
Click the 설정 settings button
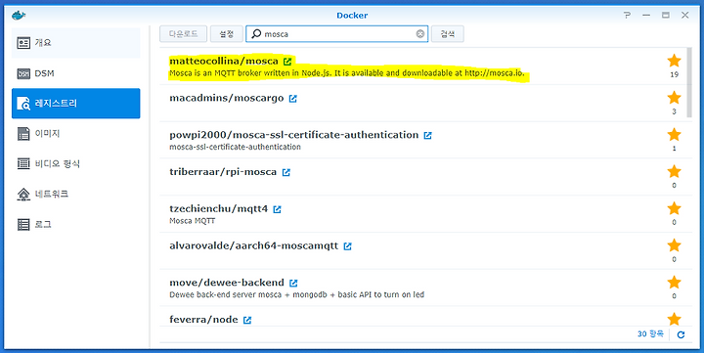[x=227, y=33]
